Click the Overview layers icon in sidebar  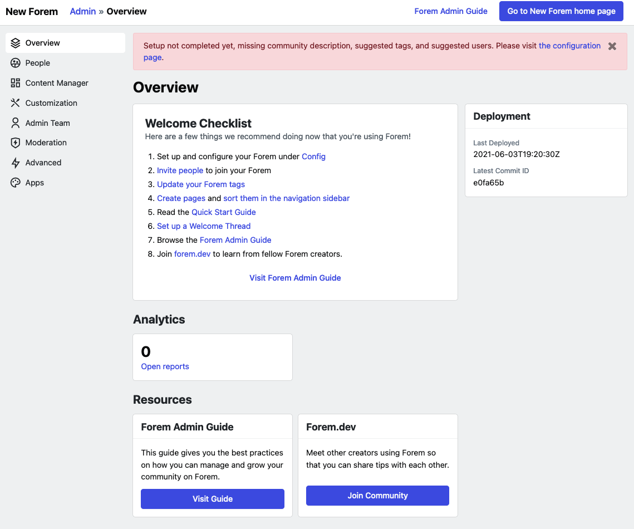[x=16, y=43]
